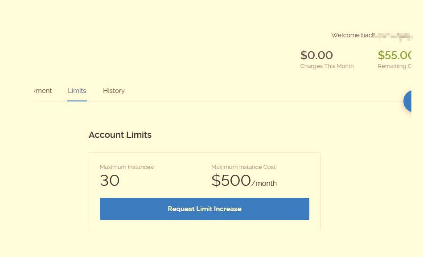Select the Limits tab
Viewport: 423px width, 257px height.
(77, 91)
